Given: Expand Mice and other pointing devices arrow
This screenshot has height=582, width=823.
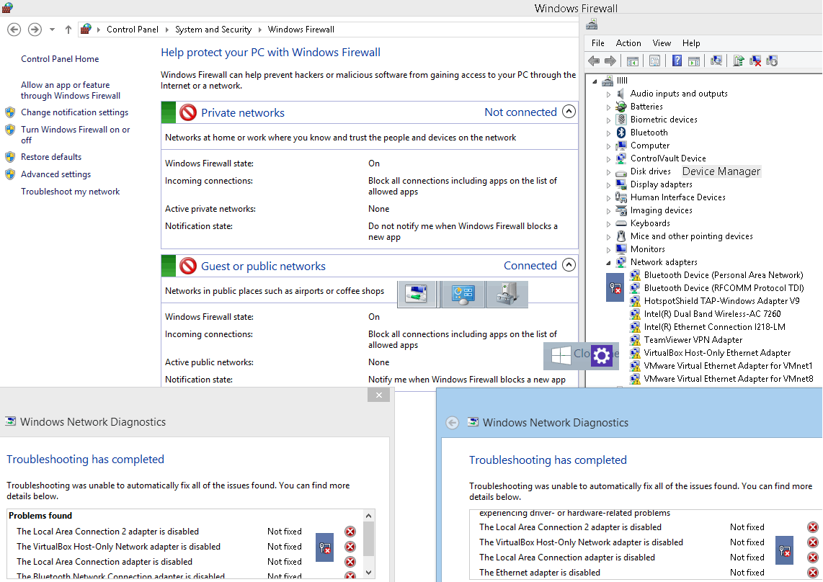Looking at the screenshot, I should point(608,237).
